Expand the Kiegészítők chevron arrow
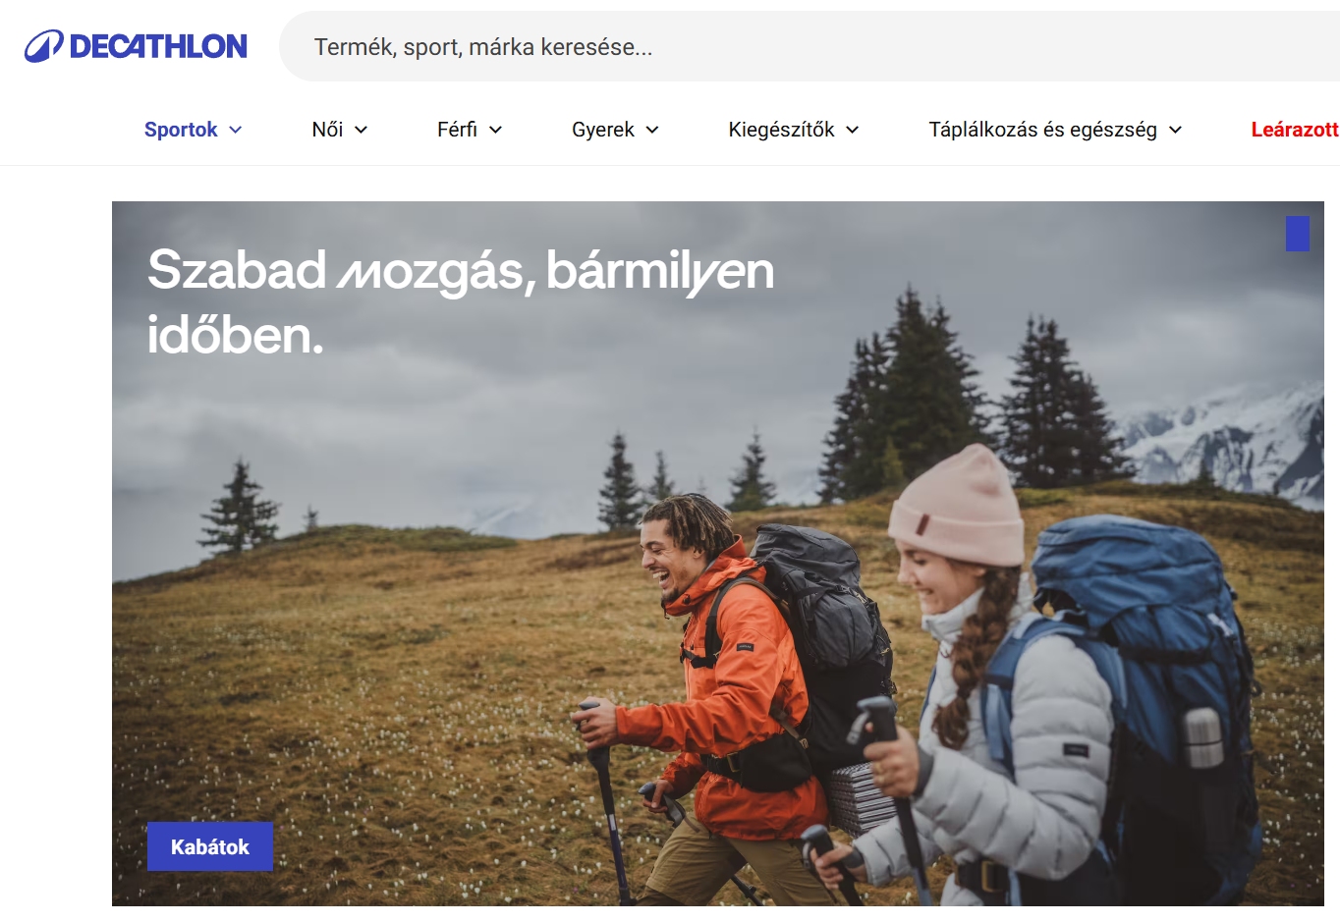 point(852,130)
